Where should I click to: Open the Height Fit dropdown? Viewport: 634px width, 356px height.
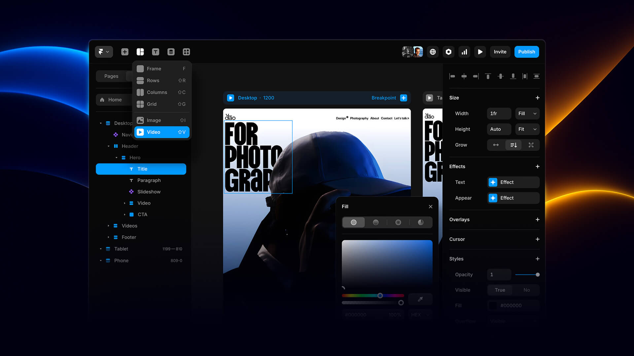[527, 129]
